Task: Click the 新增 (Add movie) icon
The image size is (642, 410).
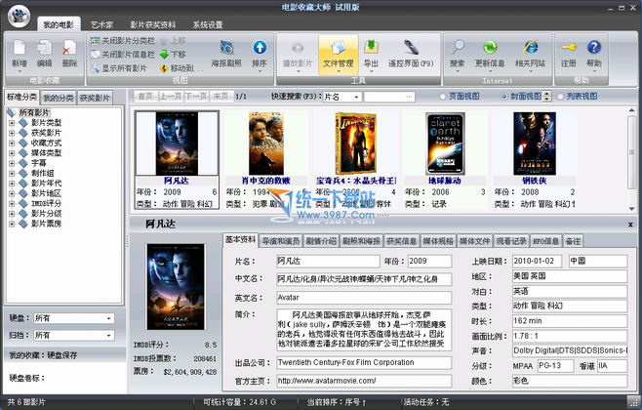Action: pos(19,49)
